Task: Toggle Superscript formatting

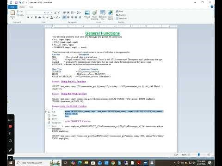Action: [48, 18]
